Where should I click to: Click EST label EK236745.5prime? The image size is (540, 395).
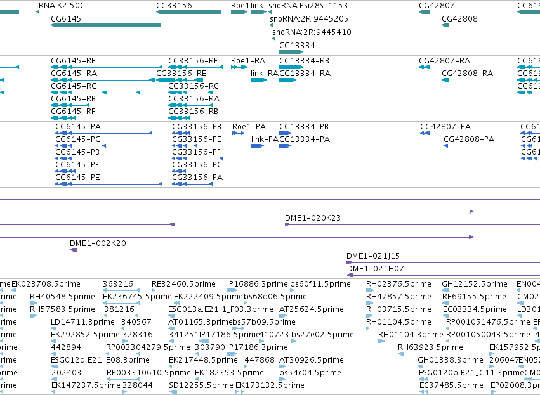pos(138,297)
